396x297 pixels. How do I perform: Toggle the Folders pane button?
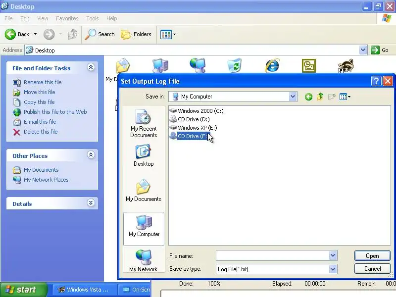click(x=136, y=34)
